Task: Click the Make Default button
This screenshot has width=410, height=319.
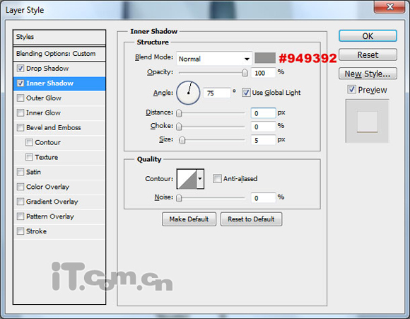Action: (189, 219)
